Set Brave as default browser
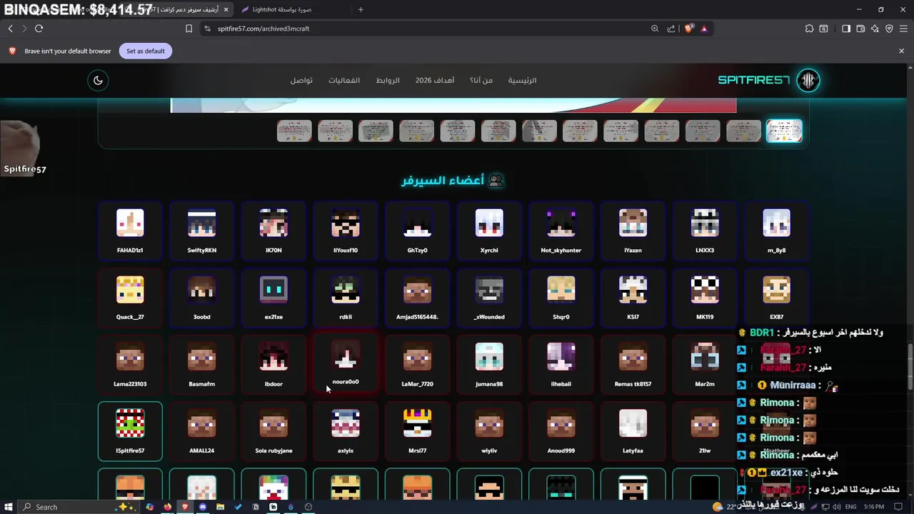This screenshot has height=514, width=914. 146,51
